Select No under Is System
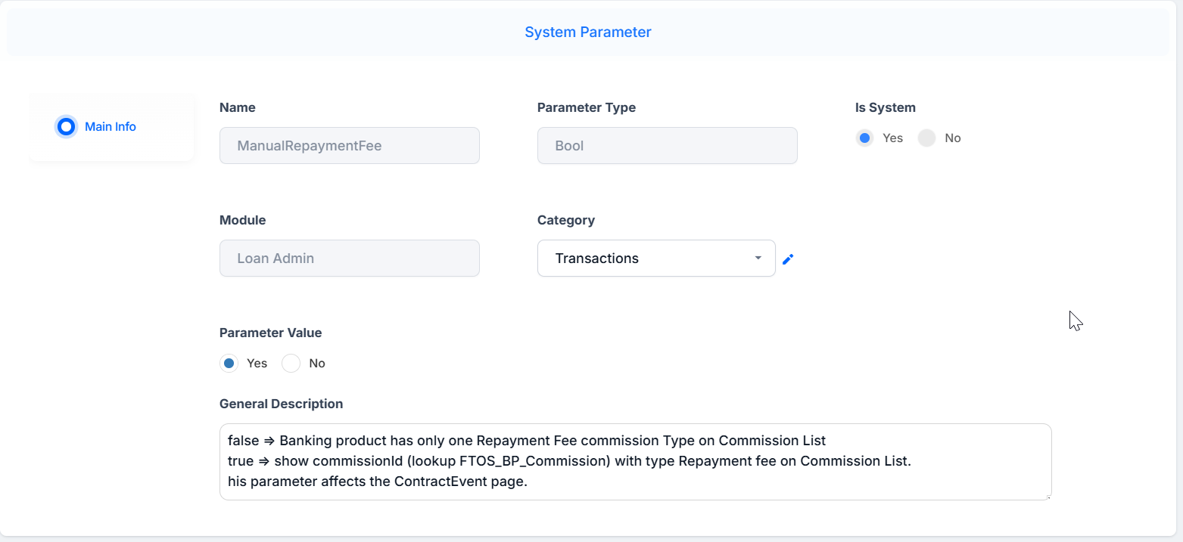The width and height of the screenshot is (1183, 542). pyautogui.click(x=926, y=138)
